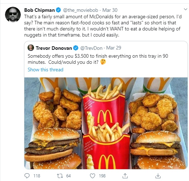
Task: Click the Mar 29 timestamp
Action: click(114, 48)
